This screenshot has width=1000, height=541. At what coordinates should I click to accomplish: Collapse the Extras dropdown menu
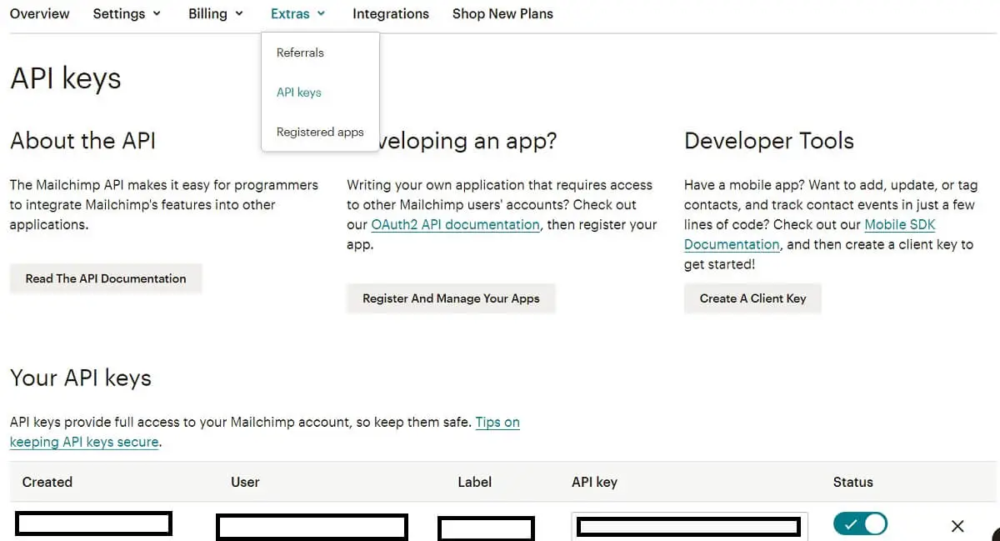click(298, 13)
